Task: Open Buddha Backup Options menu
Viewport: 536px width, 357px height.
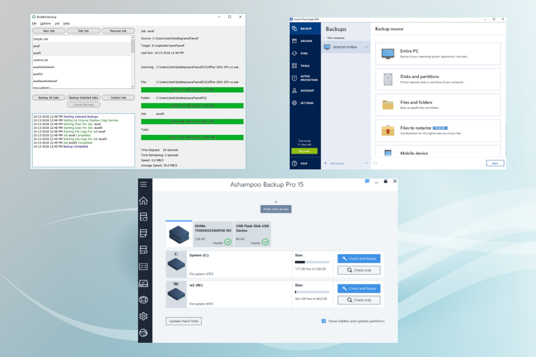Action: coord(46,23)
